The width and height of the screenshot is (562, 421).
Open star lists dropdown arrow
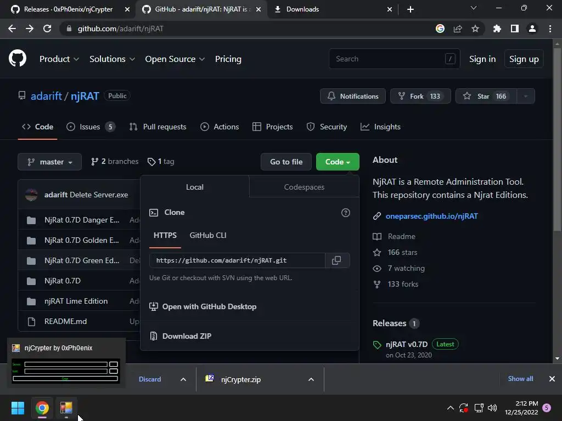tap(526, 96)
